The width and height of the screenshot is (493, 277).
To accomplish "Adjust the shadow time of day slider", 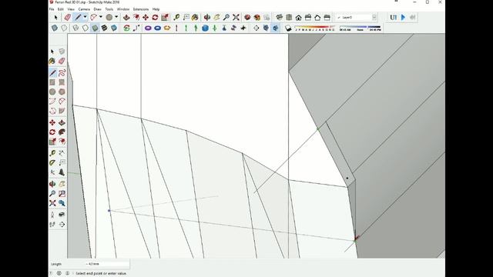I will 361,28.
